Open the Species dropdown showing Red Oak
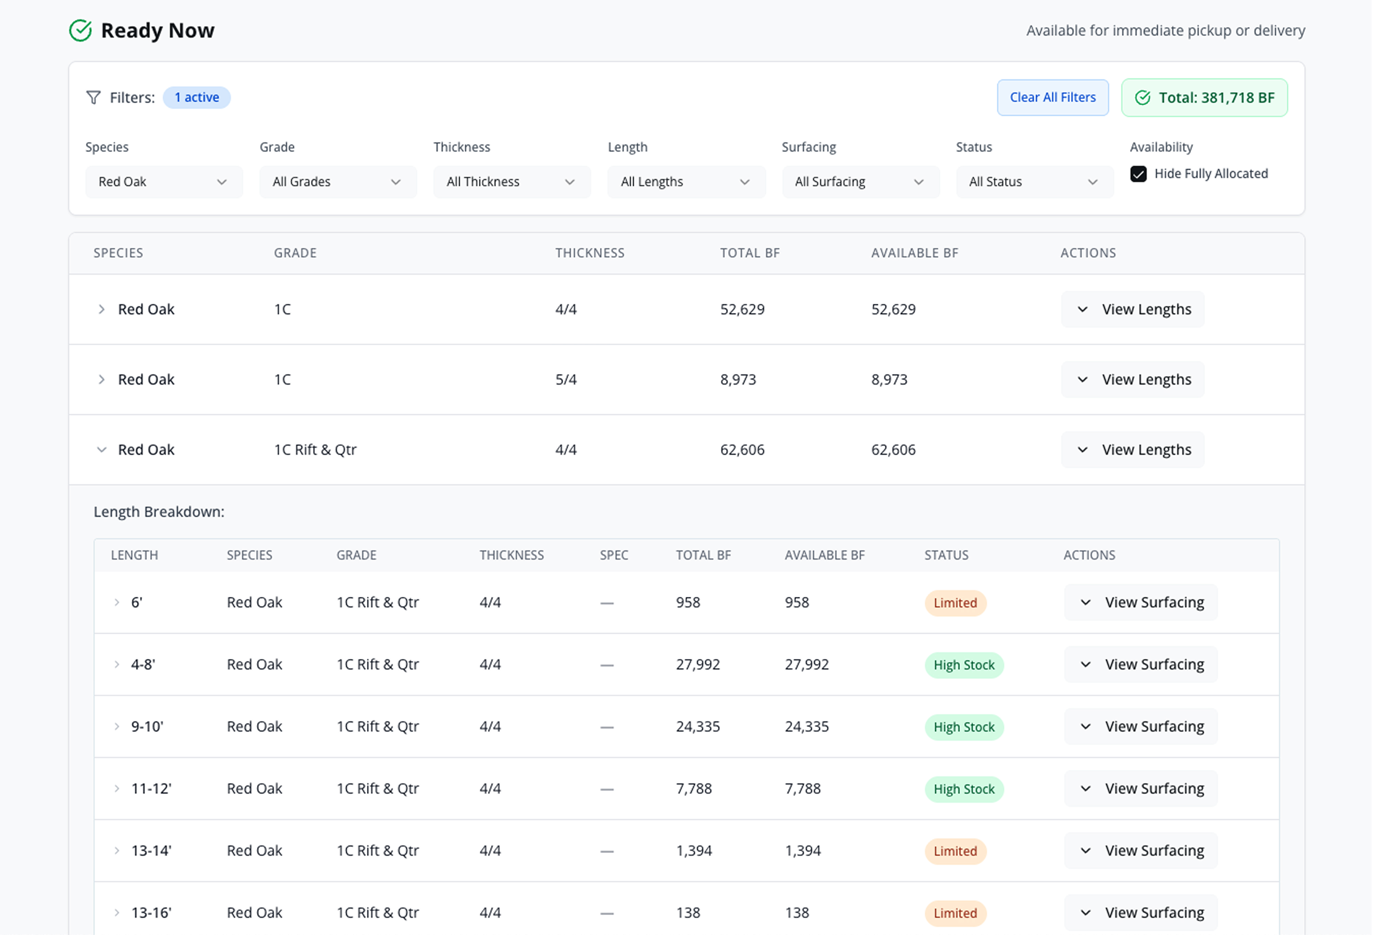Viewport: 1373px width, 935px height. coord(164,182)
